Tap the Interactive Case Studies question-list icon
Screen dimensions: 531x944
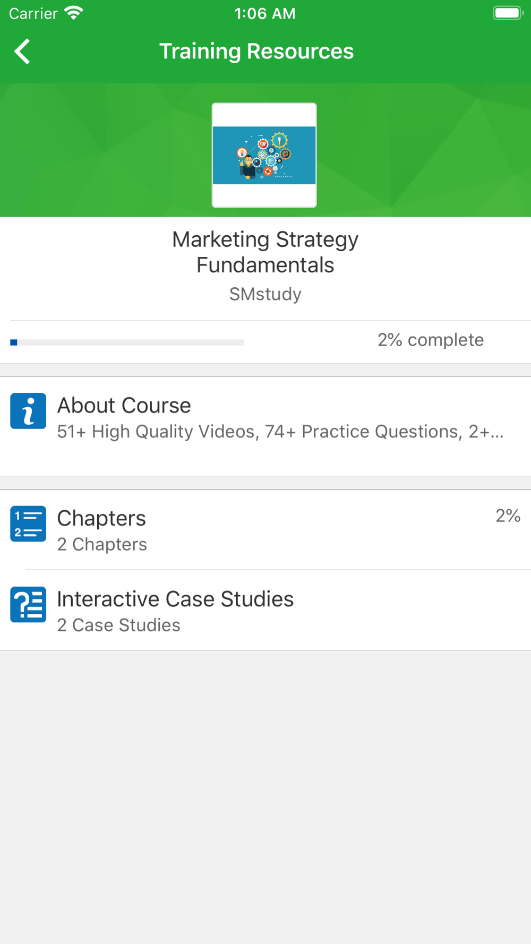point(28,604)
